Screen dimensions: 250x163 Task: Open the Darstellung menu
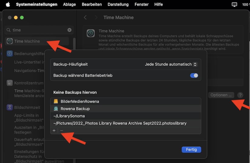pyautogui.click(x=118, y=5)
